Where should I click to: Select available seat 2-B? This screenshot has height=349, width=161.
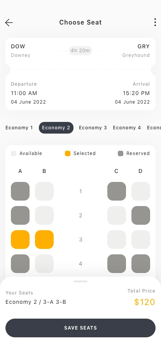pos(44,215)
